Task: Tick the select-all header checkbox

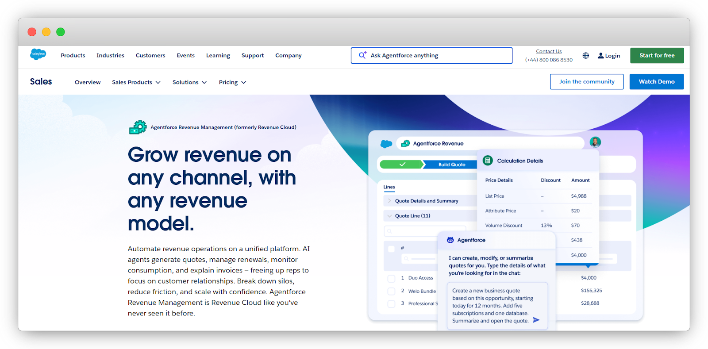Action: tap(391, 249)
